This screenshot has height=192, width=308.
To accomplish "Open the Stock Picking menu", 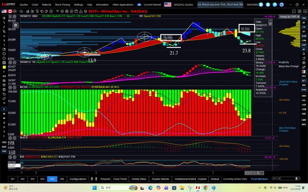I will [x=63, y=5].
